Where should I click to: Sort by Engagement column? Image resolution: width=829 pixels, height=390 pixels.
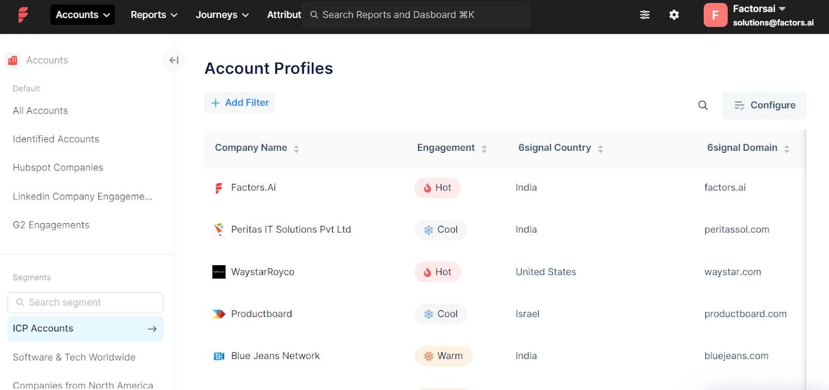(x=484, y=149)
